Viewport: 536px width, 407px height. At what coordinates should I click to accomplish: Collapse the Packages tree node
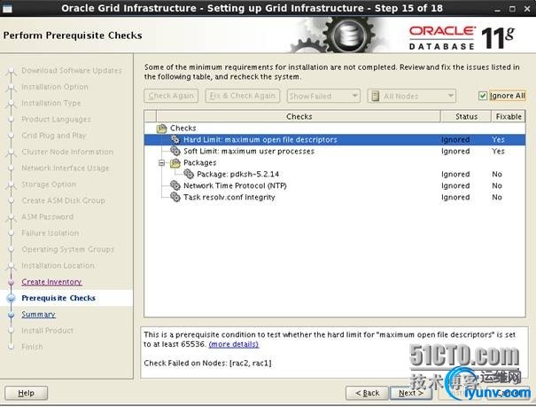(162, 163)
